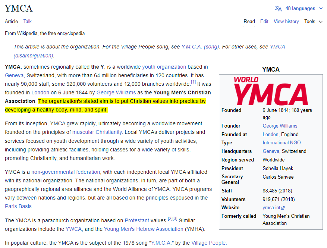Click 'Carlos Sanvee' in the infobox
The height and width of the screenshot is (248, 327).
point(278,177)
